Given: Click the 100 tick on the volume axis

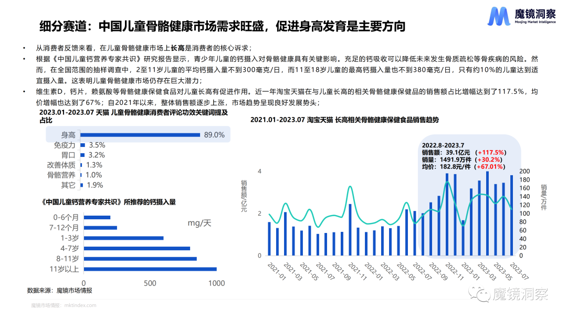Looking at the screenshot, I should (524, 214).
